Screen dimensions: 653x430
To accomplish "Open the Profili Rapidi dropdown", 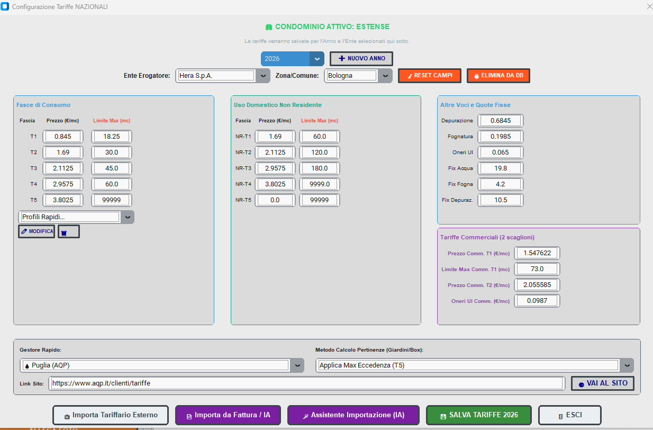I will tap(128, 217).
